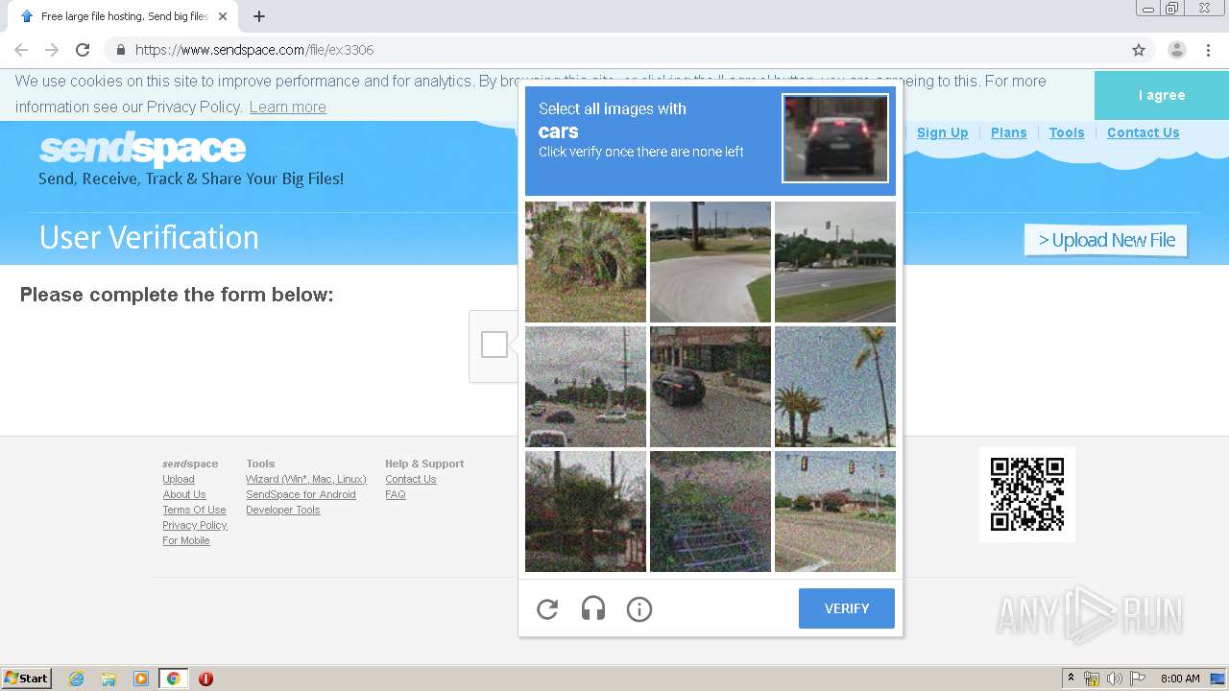View site security padlock info
This screenshot has height=691, width=1229.
point(120,50)
